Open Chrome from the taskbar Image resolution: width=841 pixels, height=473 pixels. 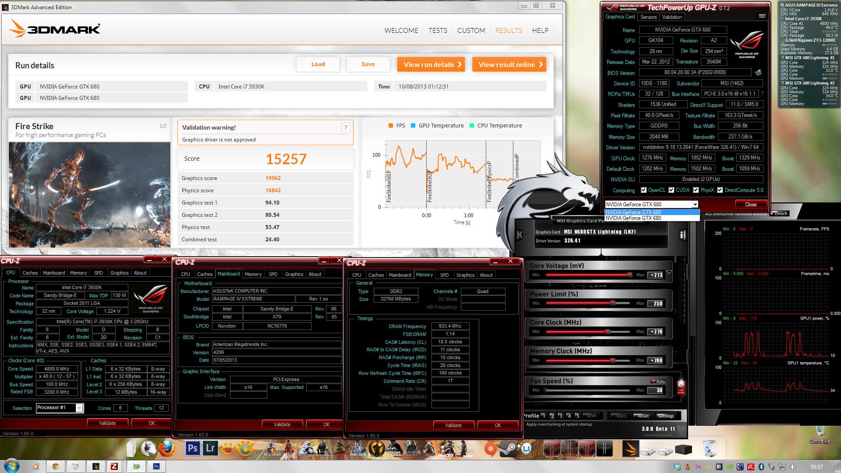click(56, 466)
